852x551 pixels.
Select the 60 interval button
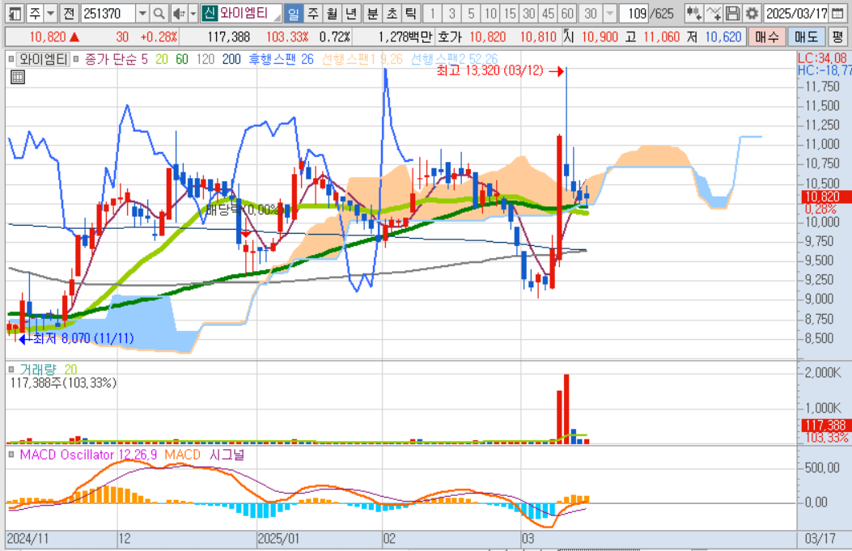567,13
